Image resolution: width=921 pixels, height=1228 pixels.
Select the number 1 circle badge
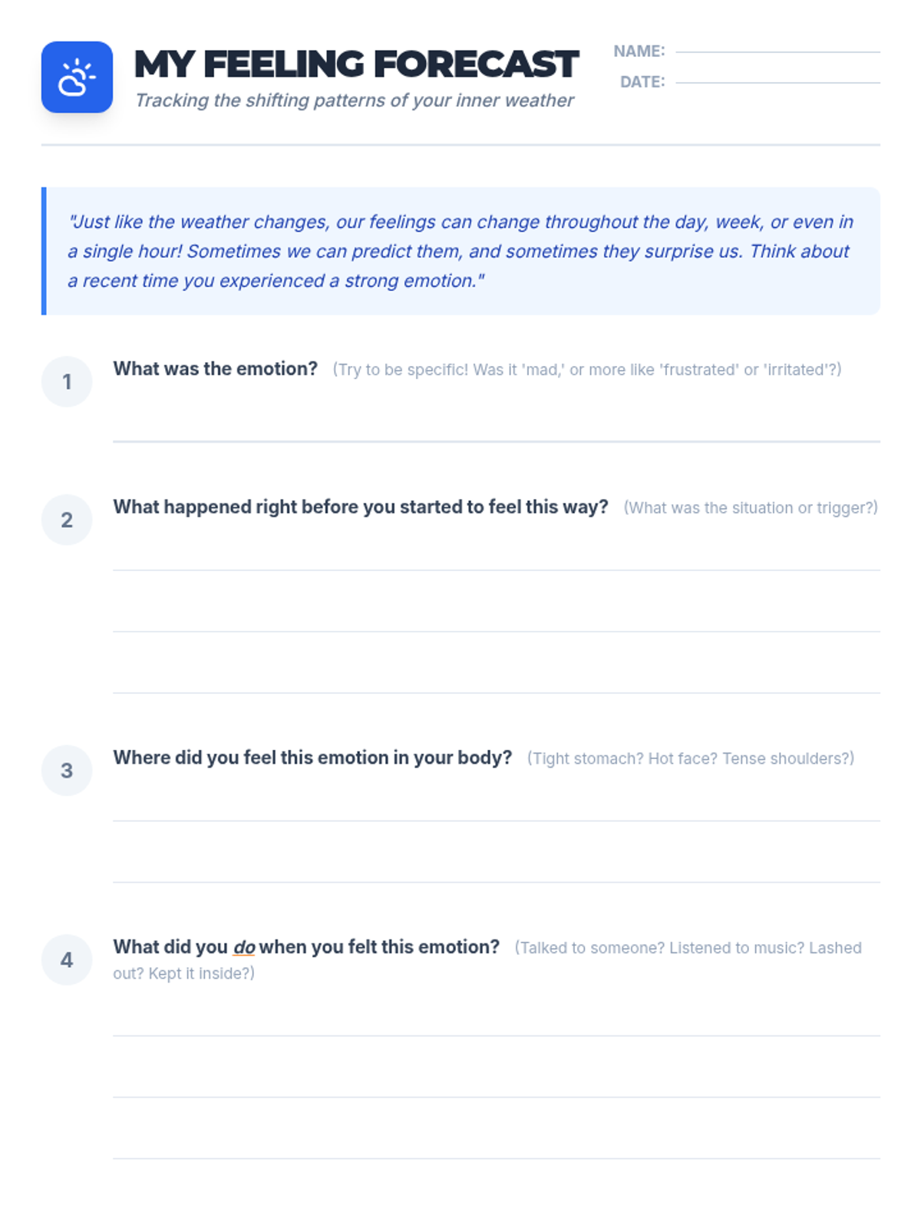point(67,381)
